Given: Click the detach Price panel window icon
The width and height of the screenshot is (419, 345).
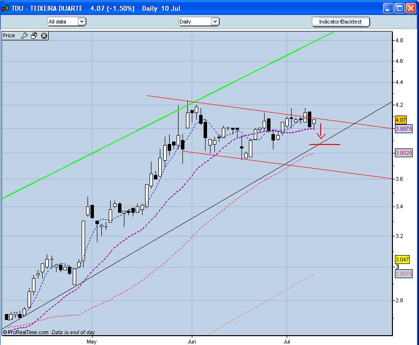Looking at the screenshot, I should (34, 35).
